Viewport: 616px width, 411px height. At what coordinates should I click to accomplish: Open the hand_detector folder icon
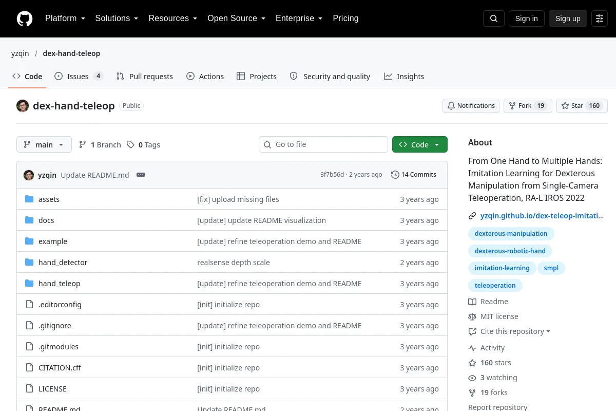pyautogui.click(x=29, y=263)
